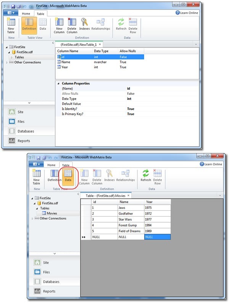This screenshot has width=229, height=303.
Task: Close the NewTable_1 document tab
Action: pos(100,44)
